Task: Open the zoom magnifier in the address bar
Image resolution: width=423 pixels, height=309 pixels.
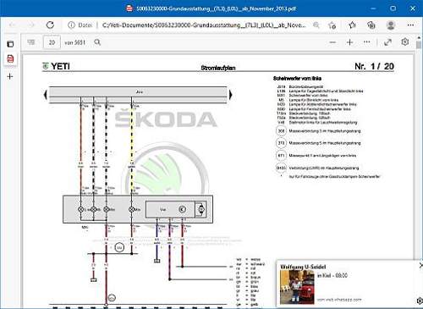Action: coord(316,25)
